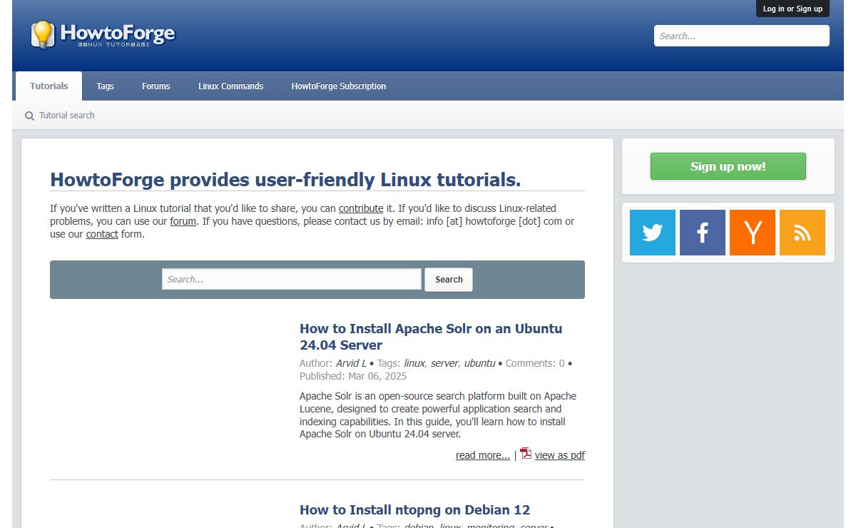Open the Tags tab
Screen dimensions: 856x528
pos(105,86)
